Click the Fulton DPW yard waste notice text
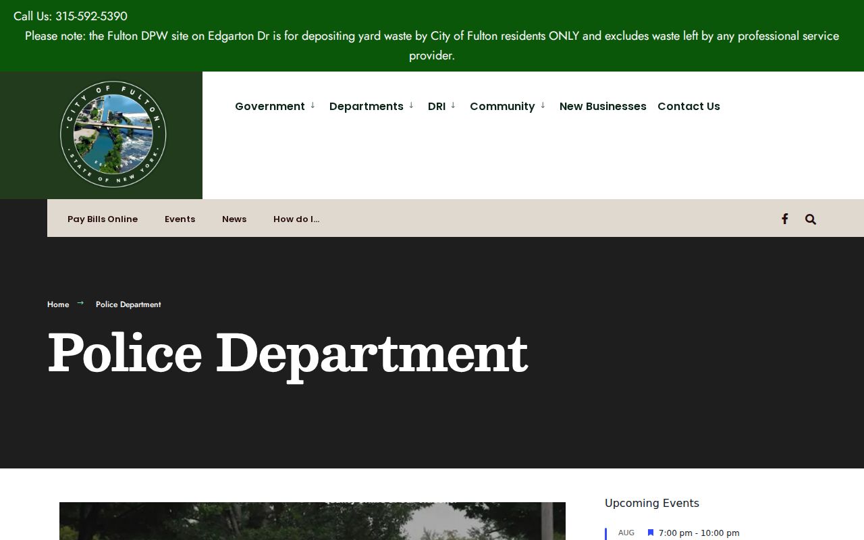Image resolution: width=864 pixels, height=540 pixels. pyautogui.click(x=432, y=45)
